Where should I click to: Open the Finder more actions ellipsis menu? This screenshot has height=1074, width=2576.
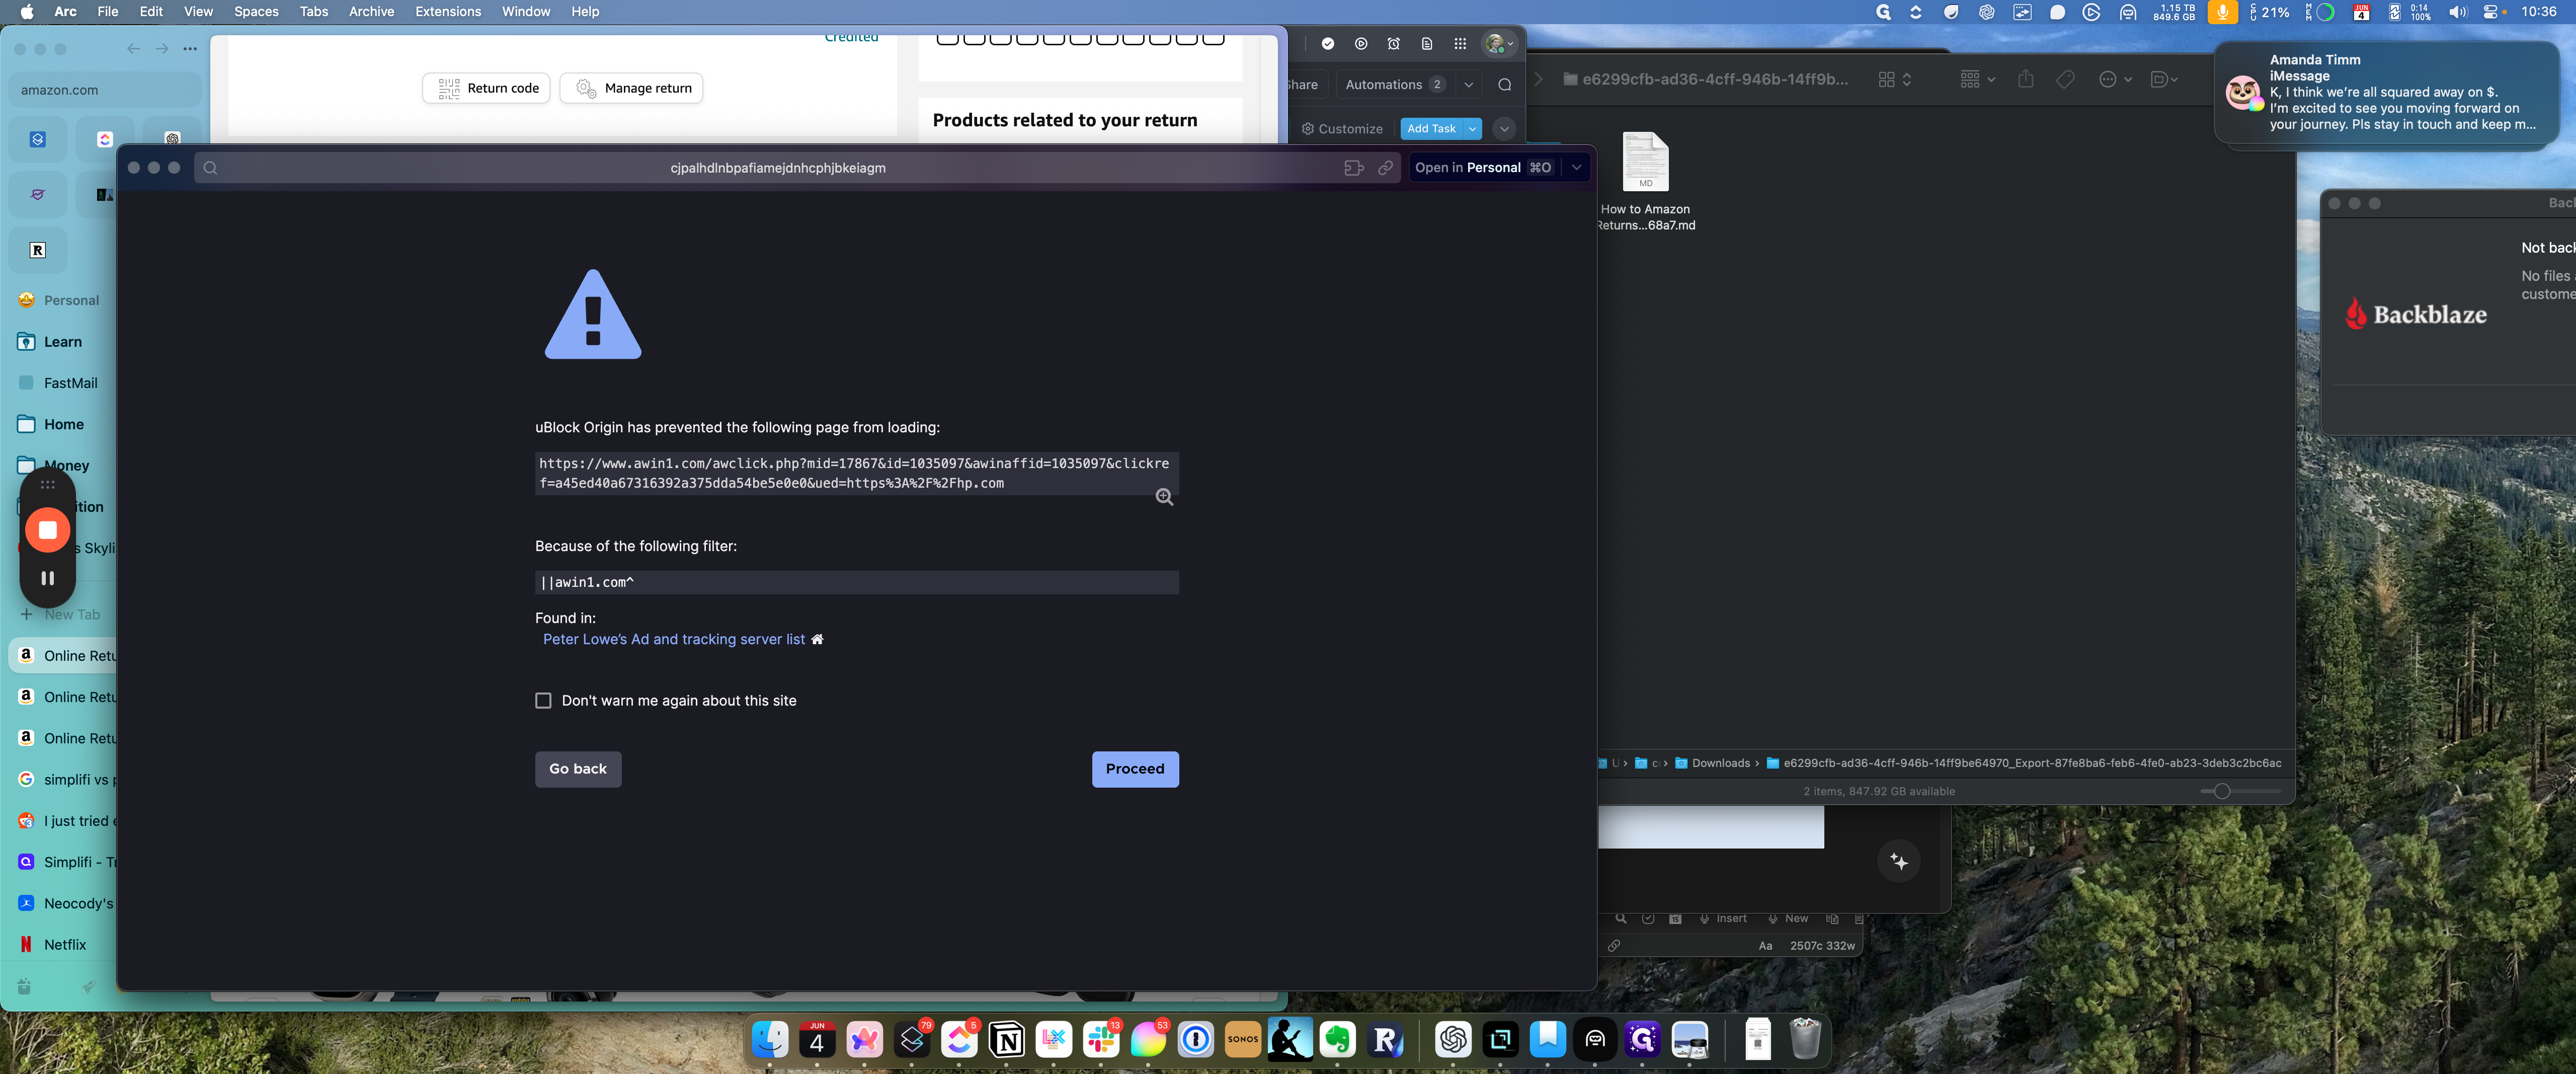click(x=2114, y=79)
